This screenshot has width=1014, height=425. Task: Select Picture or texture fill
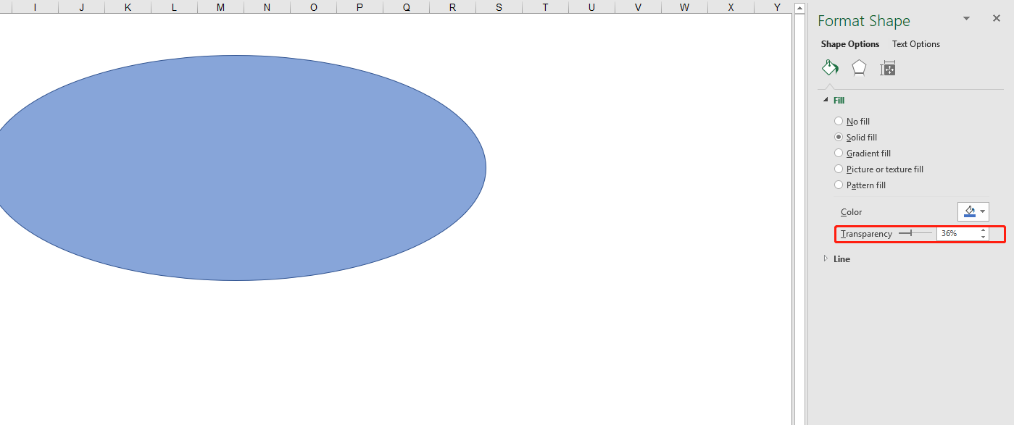point(839,169)
